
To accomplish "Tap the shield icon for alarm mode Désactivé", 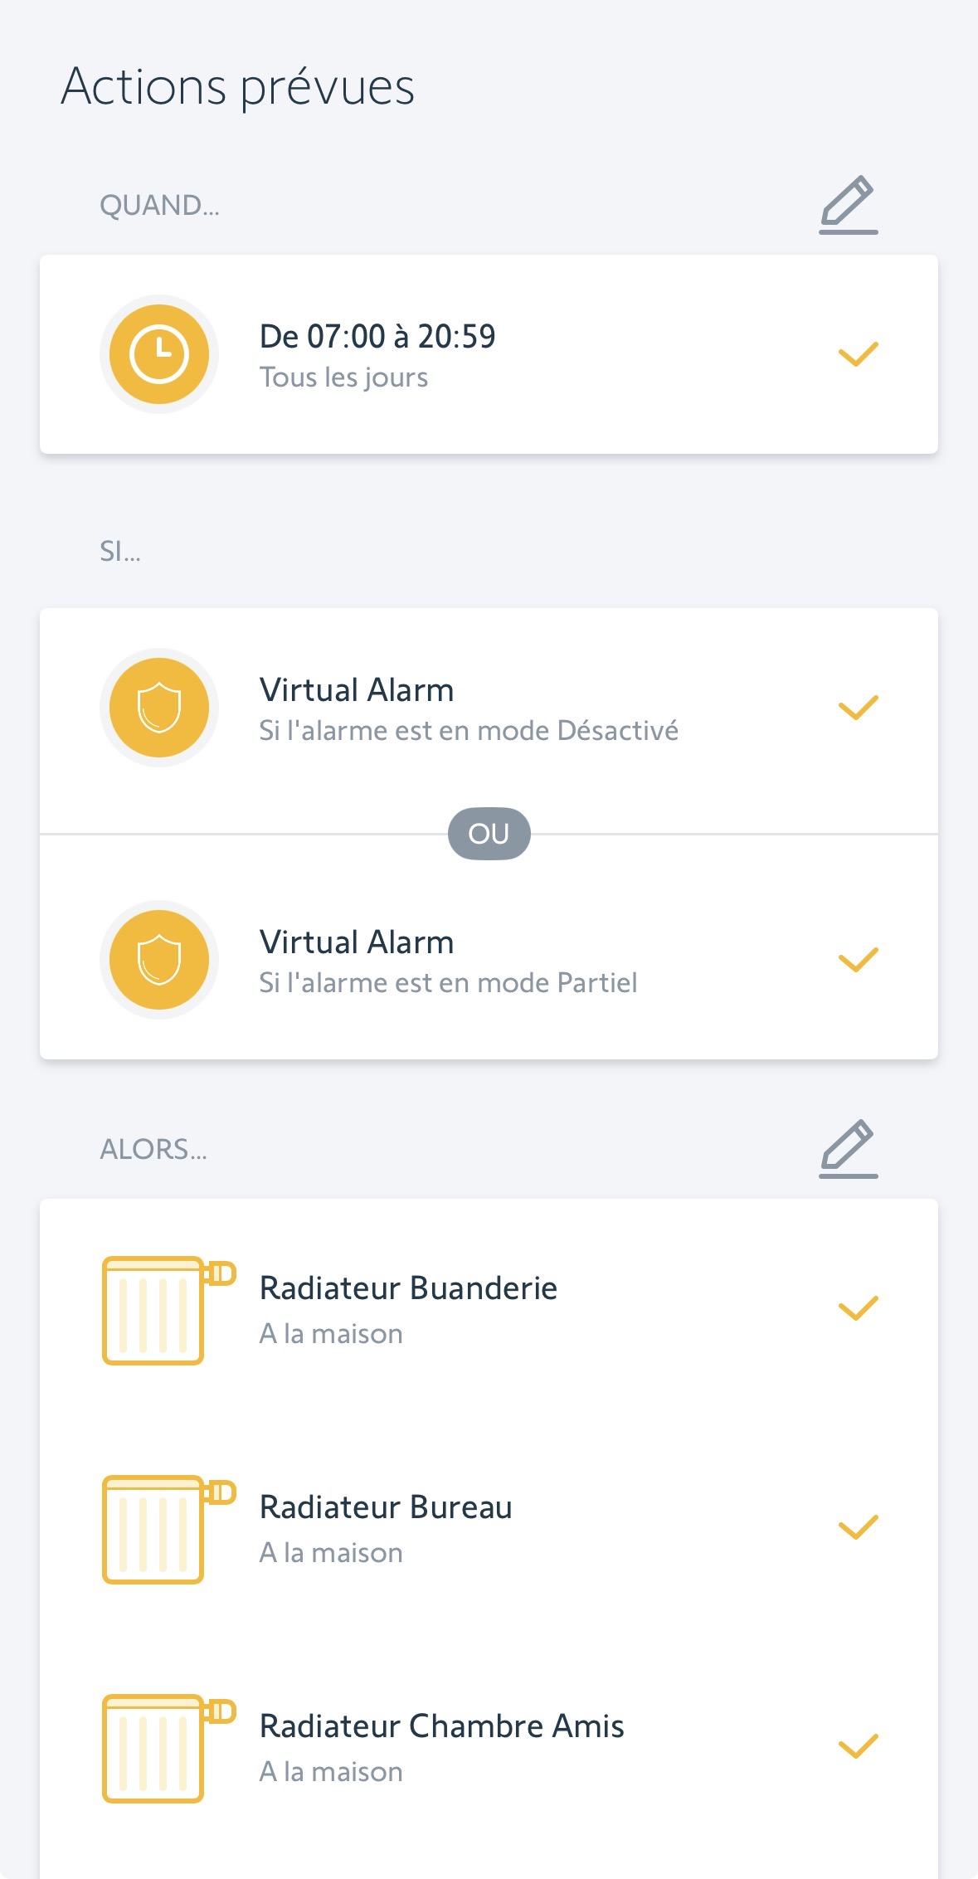I will (159, 708).
